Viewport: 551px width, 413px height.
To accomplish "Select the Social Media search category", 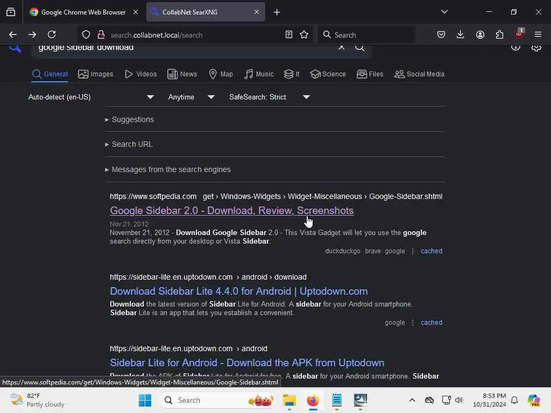I will click(419, 74).
